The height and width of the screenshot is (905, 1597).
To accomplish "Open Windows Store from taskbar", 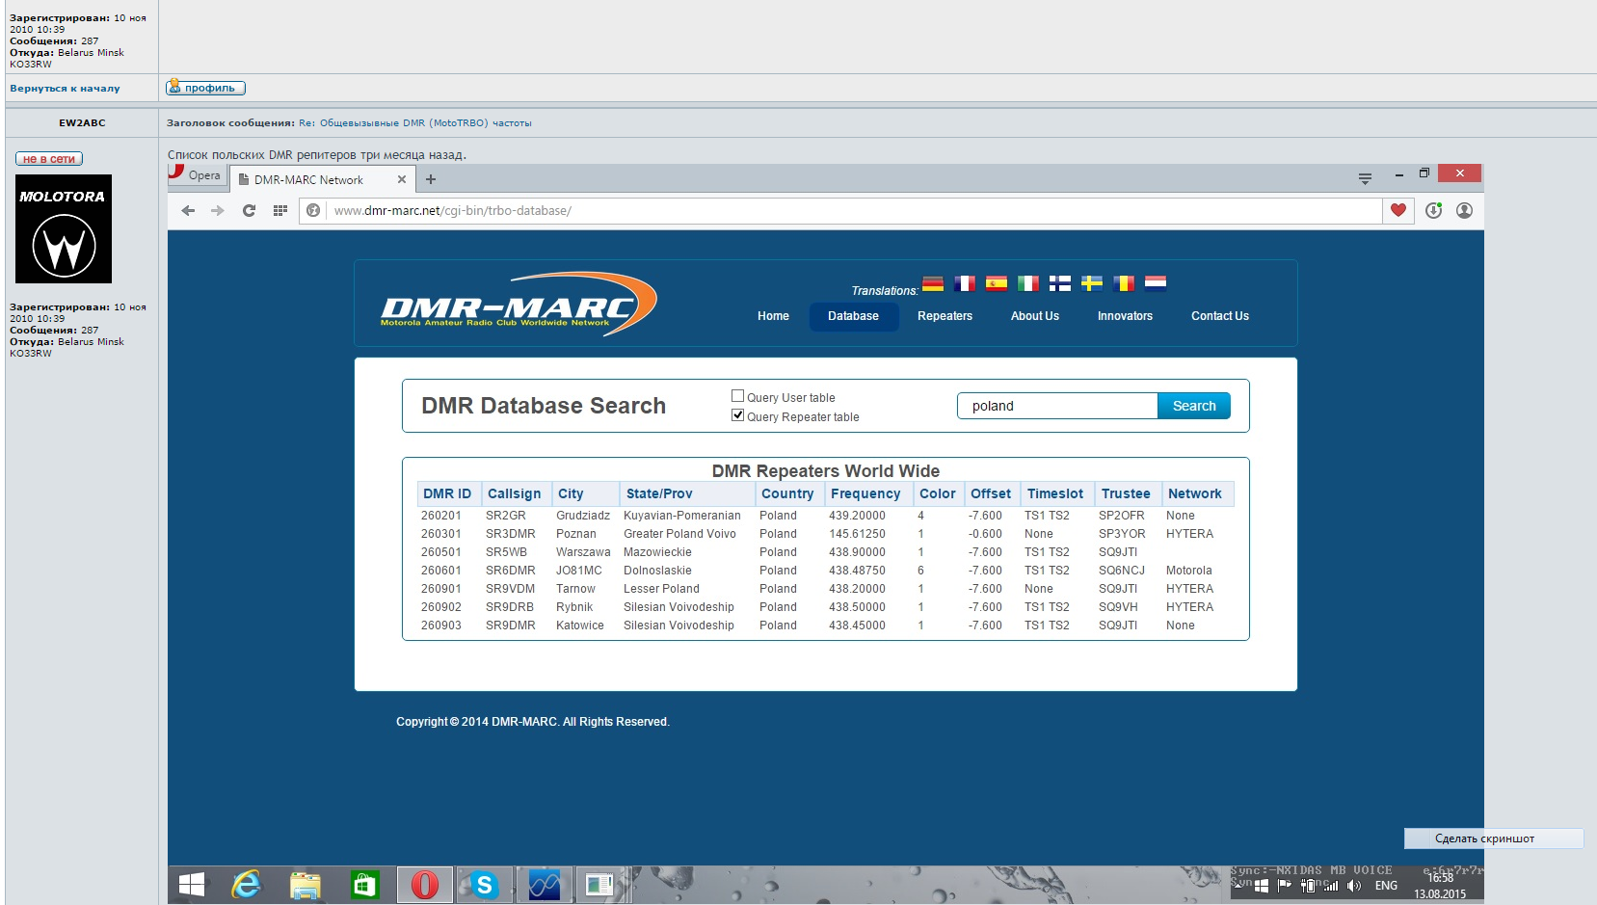I will [364, 885].
